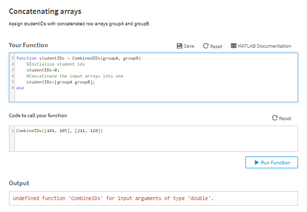Click Run Function button

(272, 162)
